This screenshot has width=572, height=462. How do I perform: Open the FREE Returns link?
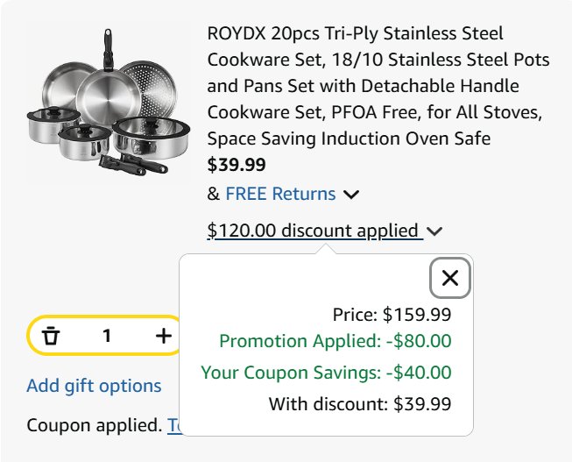pos(280,194)
